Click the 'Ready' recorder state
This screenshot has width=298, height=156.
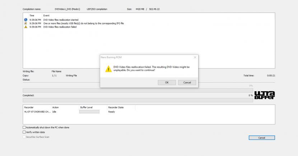[x=112, y=112]
